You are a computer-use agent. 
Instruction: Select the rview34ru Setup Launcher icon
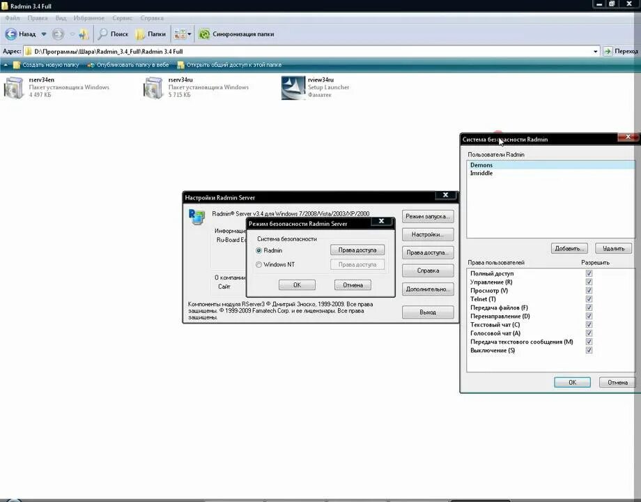click(x=293, y=88)
